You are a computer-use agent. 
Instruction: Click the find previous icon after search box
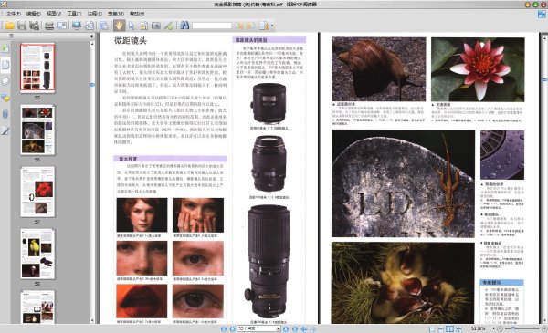click(238, 26)
